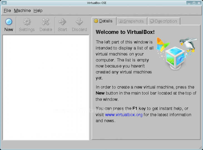Click the empty virtual machine list box
The width and height of the screenshot is (203, 150).
pos(46,87)
